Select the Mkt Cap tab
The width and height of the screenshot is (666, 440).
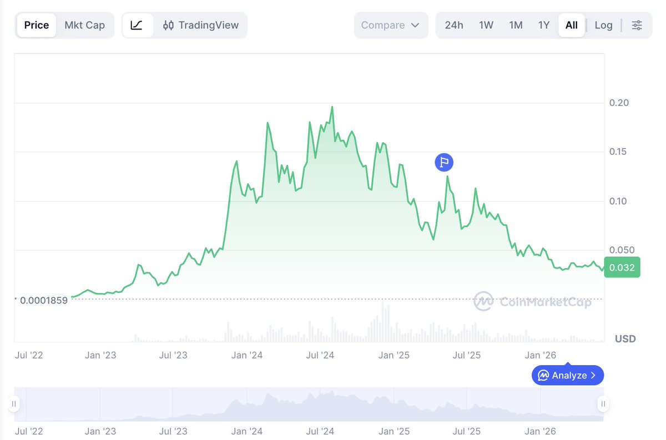85,25
